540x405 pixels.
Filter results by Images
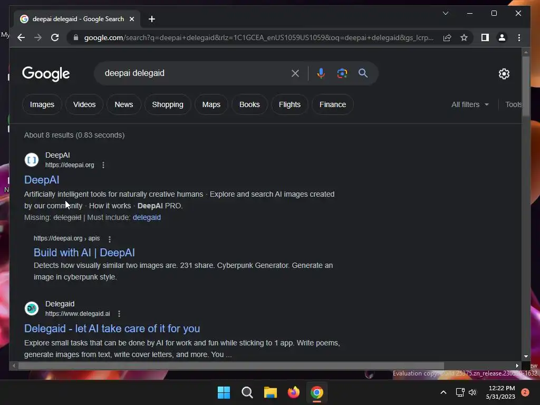(42, 104)
